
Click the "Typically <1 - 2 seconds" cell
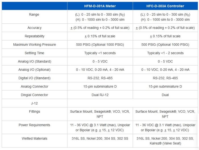(x=165, y=53)
